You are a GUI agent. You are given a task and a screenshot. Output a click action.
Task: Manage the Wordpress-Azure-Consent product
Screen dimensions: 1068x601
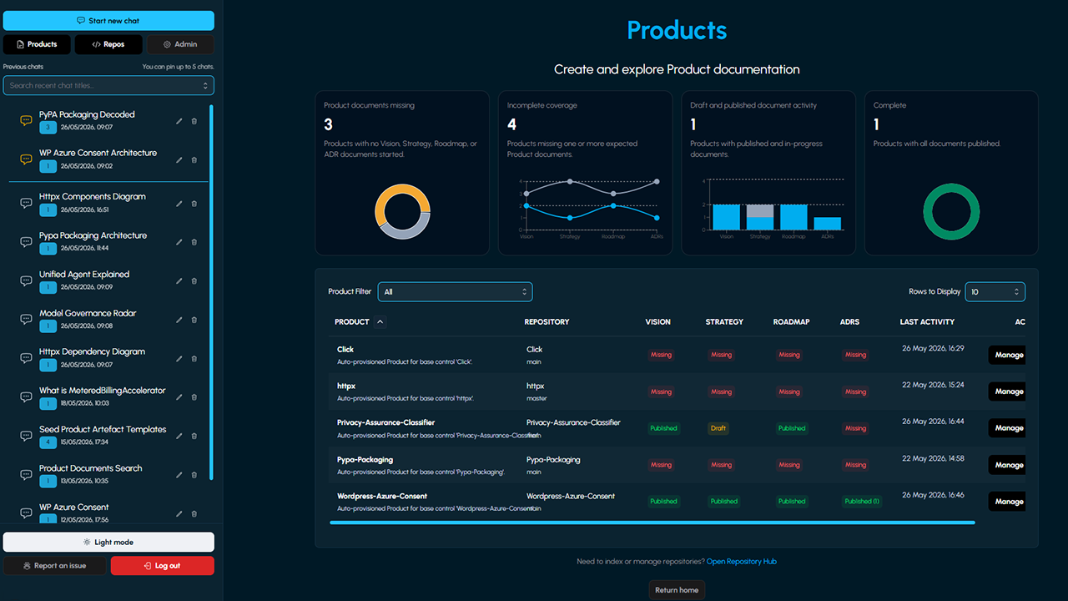click(1007, 502)
